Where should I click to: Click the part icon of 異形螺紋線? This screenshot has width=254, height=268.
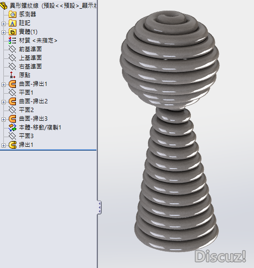click(x=3, y=6)
